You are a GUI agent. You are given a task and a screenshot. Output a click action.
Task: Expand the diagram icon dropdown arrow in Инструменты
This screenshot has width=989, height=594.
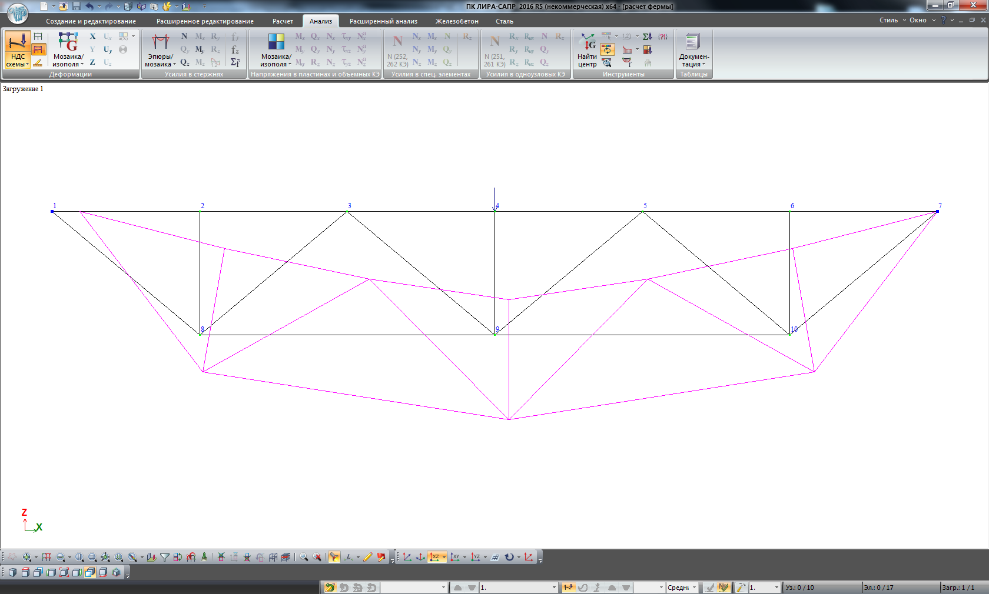click(x=636, y=49)
